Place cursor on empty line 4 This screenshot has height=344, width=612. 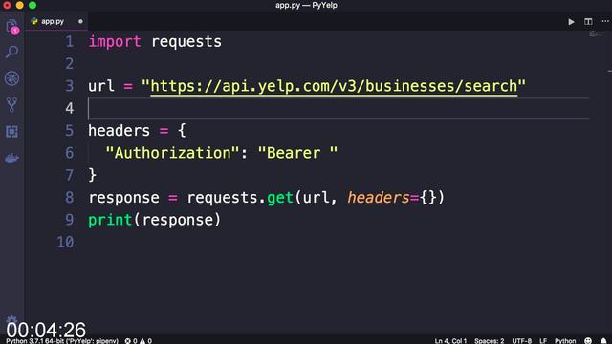pyautogui.click(x=338, y=108)
